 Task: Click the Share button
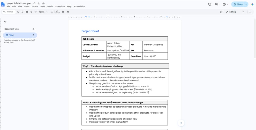point(238,4)
